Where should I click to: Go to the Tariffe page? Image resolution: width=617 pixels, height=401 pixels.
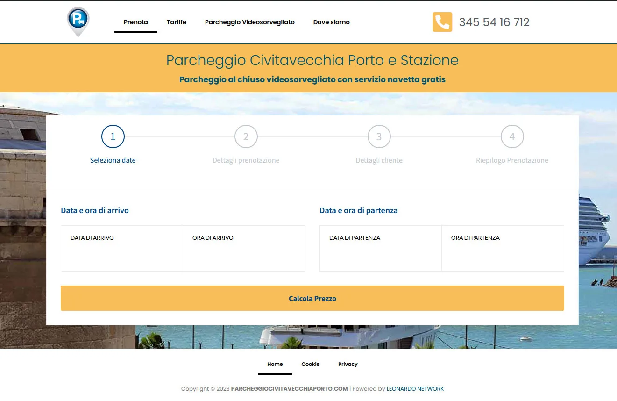(x=177, y=22)
